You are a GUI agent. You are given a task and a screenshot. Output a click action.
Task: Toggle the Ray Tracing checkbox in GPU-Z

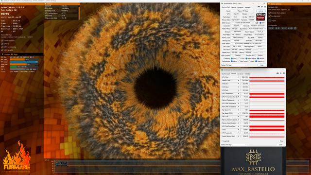point(240,62)
